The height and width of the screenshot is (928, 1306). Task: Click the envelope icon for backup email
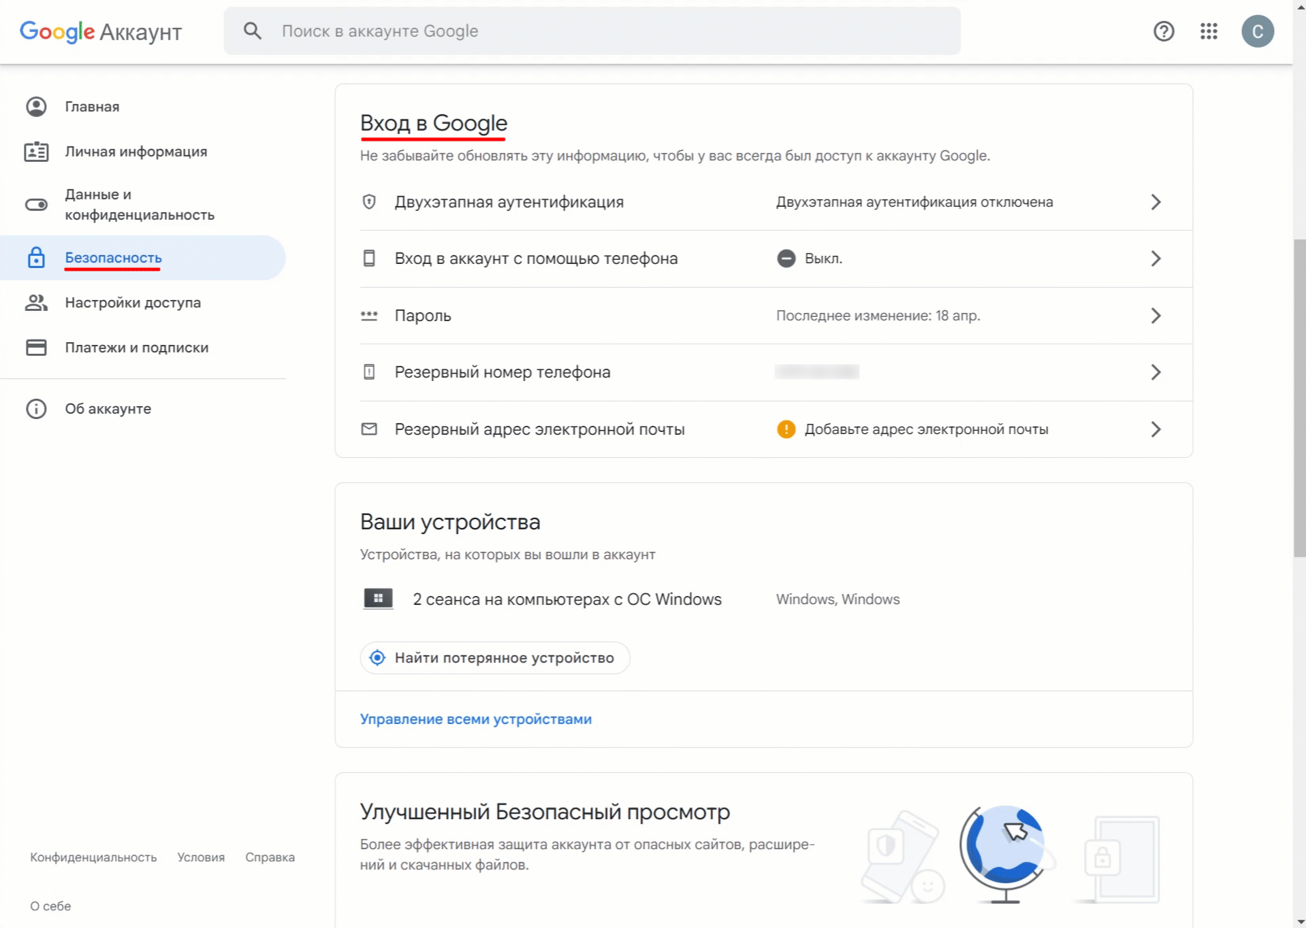point(369,429)
